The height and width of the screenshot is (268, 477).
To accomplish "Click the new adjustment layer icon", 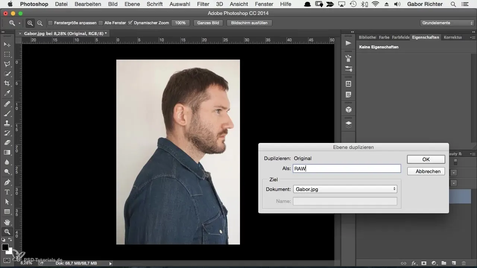I will (434, 263).
